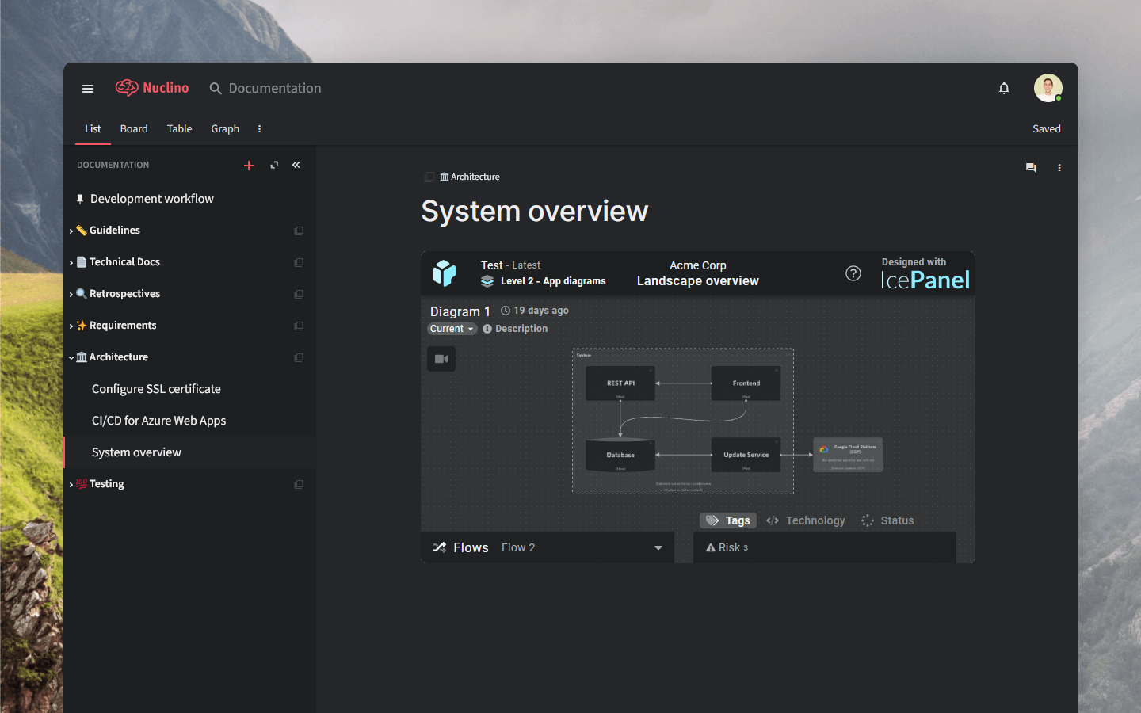Click the copy icon beside Architecture
The height and width of the screenshot is (713, 1141).
(x=299, y=357)
